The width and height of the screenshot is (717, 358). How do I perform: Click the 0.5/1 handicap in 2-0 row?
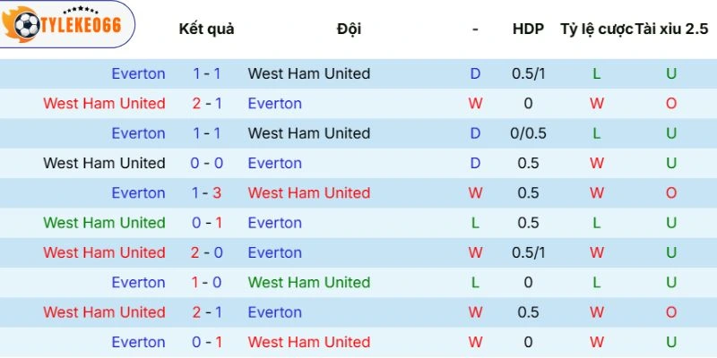[528, 252]
